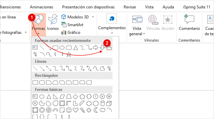Choose the L-shape in Formas básicas
Screen dimensions: 214x119
pyautogui.click(x=76, y=103)
